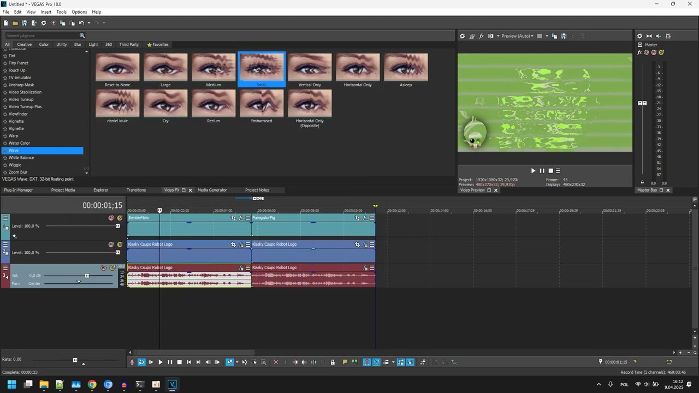Open the undo history dropdown arrow
The image size is (699, 393).
[88, 23]
